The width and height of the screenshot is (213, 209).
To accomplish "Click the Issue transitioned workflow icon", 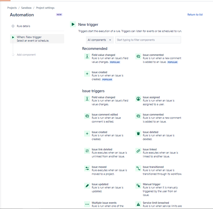I will (x=138, y=168).
